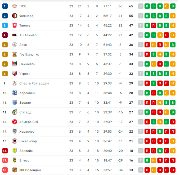Image resolution: width=180 pixels, height=175 pixels.
Task: Open the Спарта Роттердам team link
Action: [34, 83]
